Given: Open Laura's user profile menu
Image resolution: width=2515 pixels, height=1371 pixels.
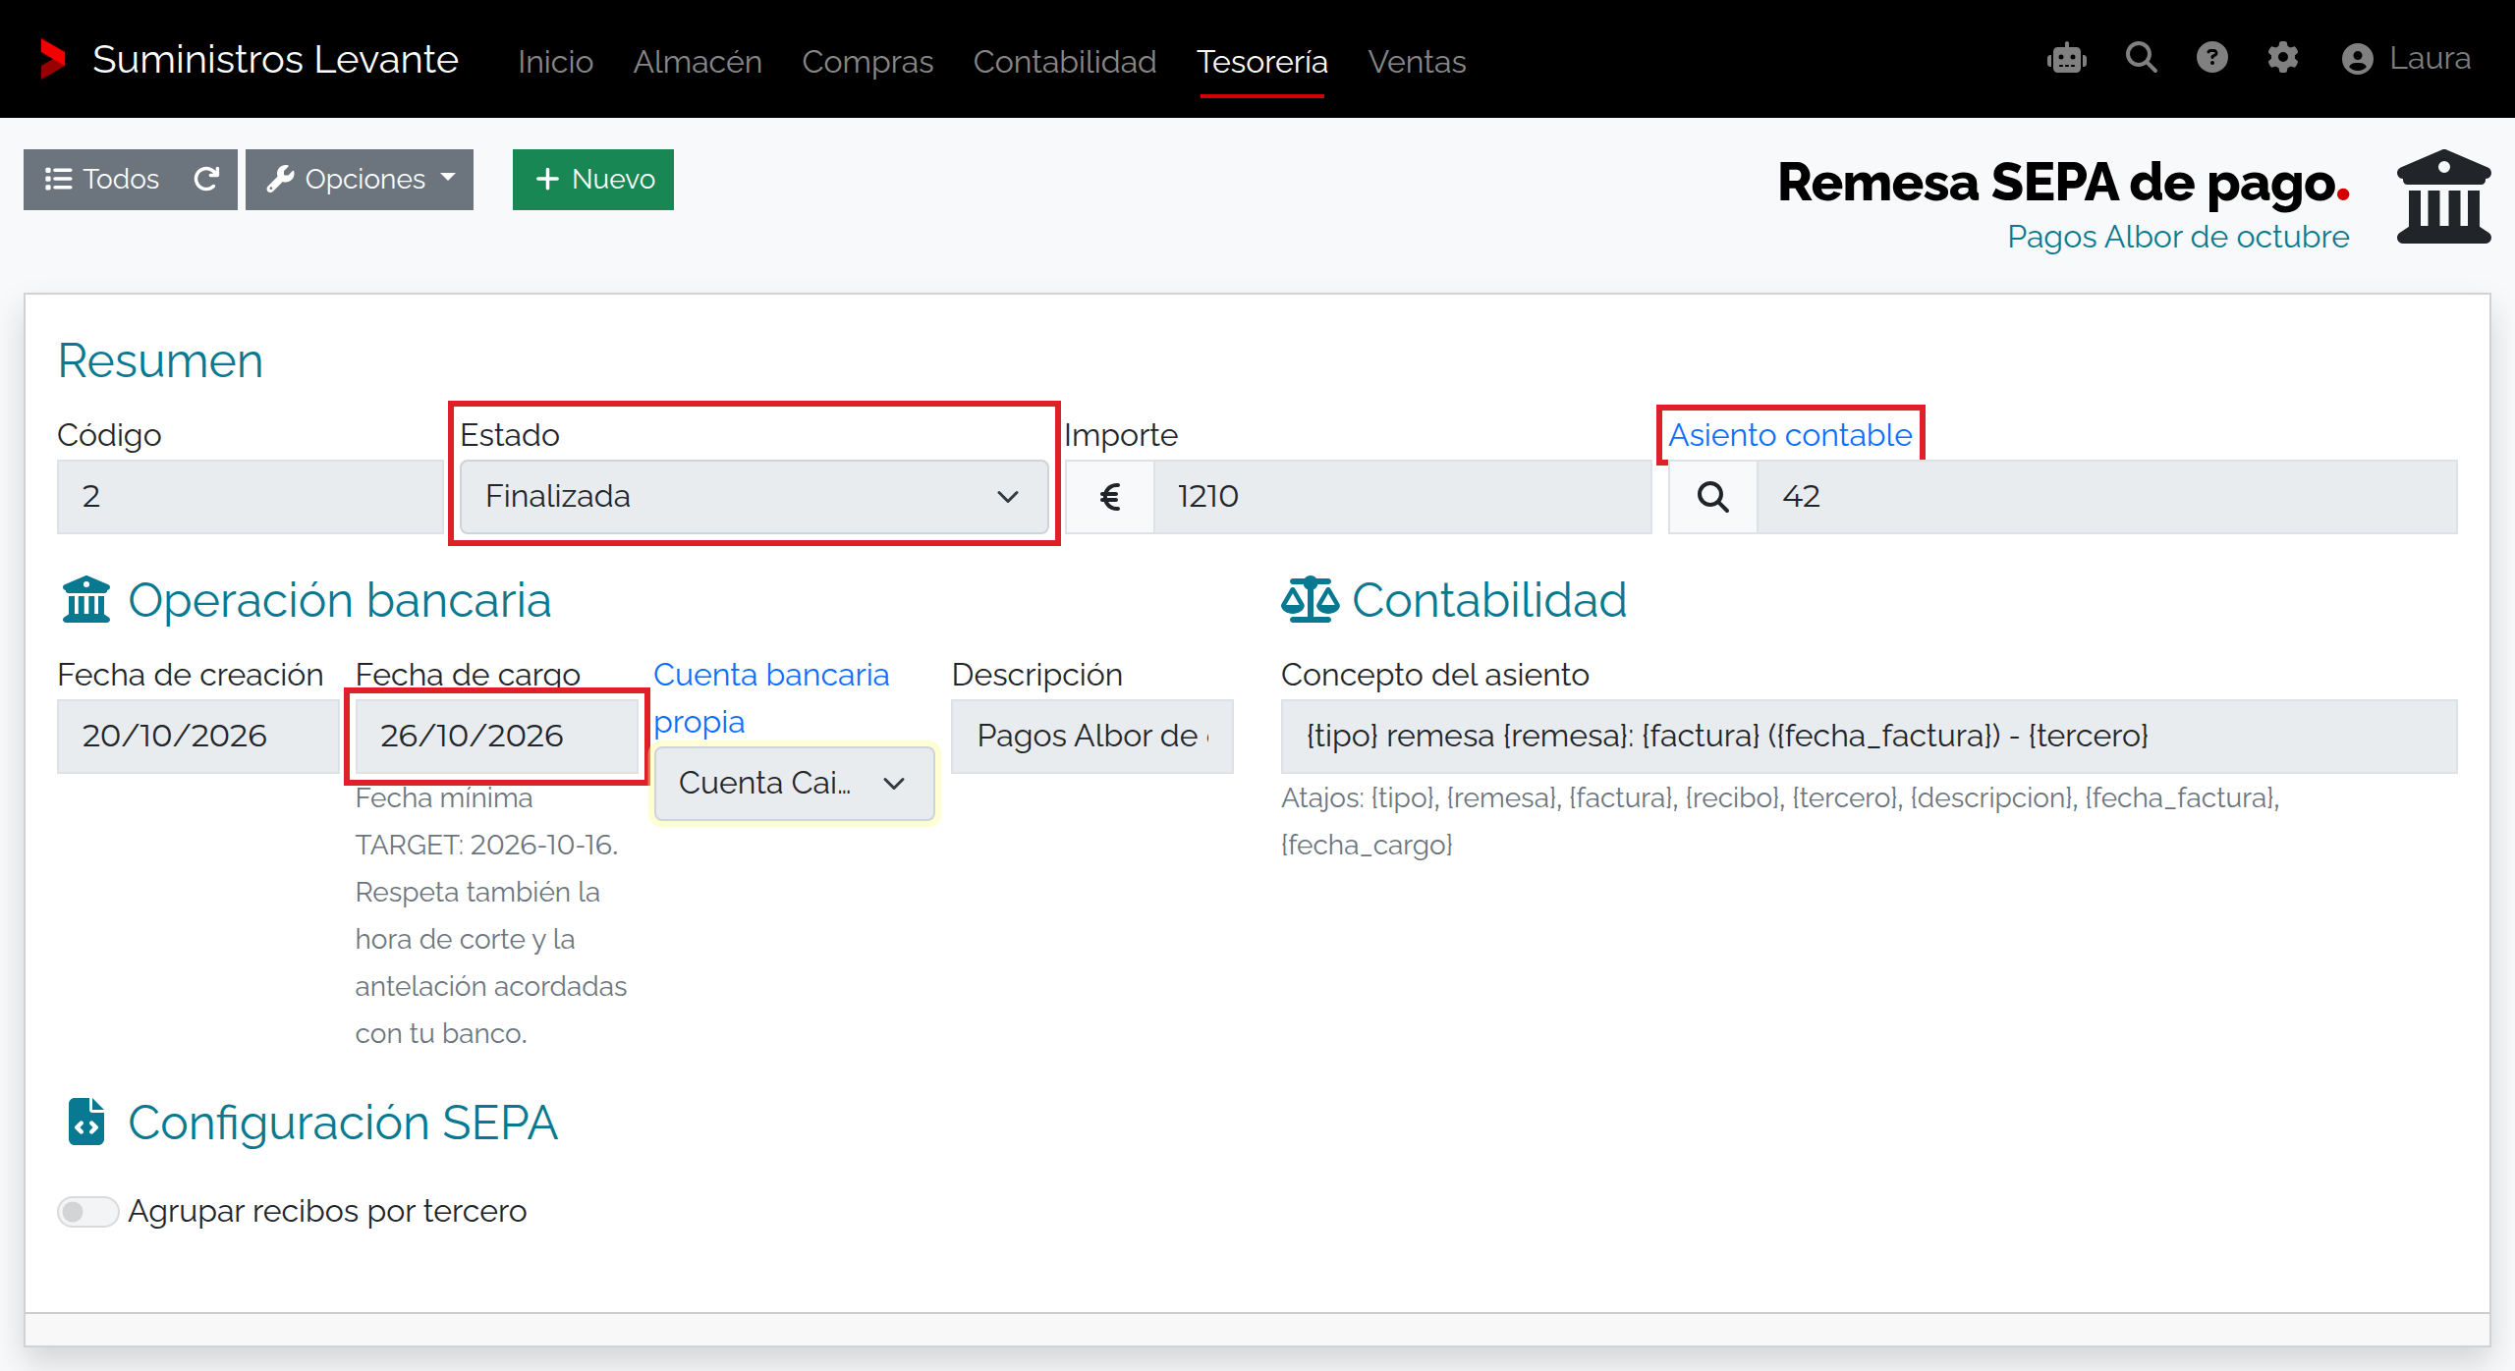Looking at the screenshot, I should point(2405,59).
